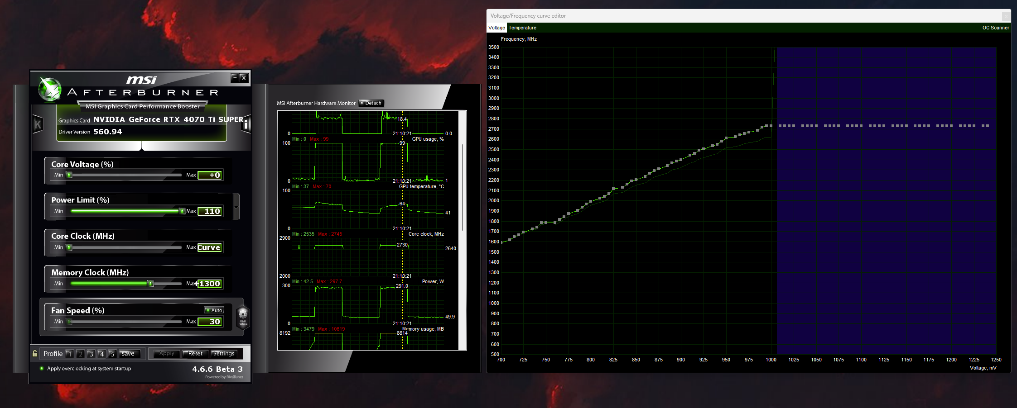
Task: Switch to the Temperature tab in curve editor
Action: pos(522,28)
